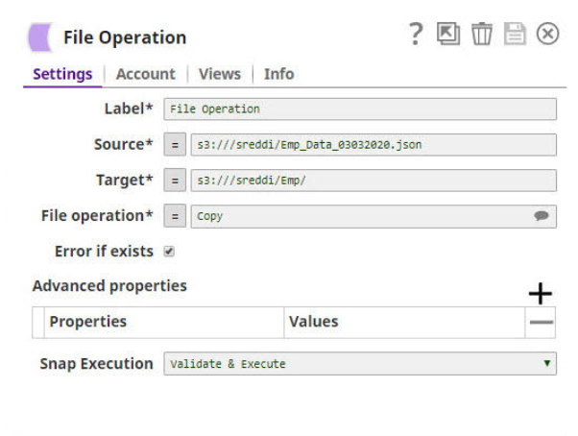
Task: Click the Label text field
Action: click(360, 109)
